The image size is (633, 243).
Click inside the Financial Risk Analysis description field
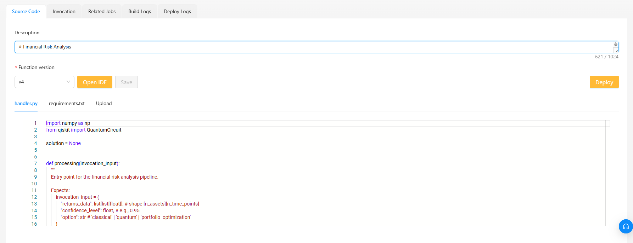(213, 47)
